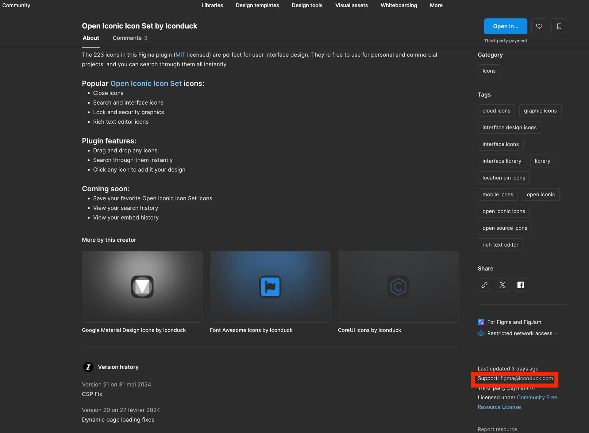Open the Whiteboarding menu
This screenshot has width=589, height=433.
click(399, 6)
